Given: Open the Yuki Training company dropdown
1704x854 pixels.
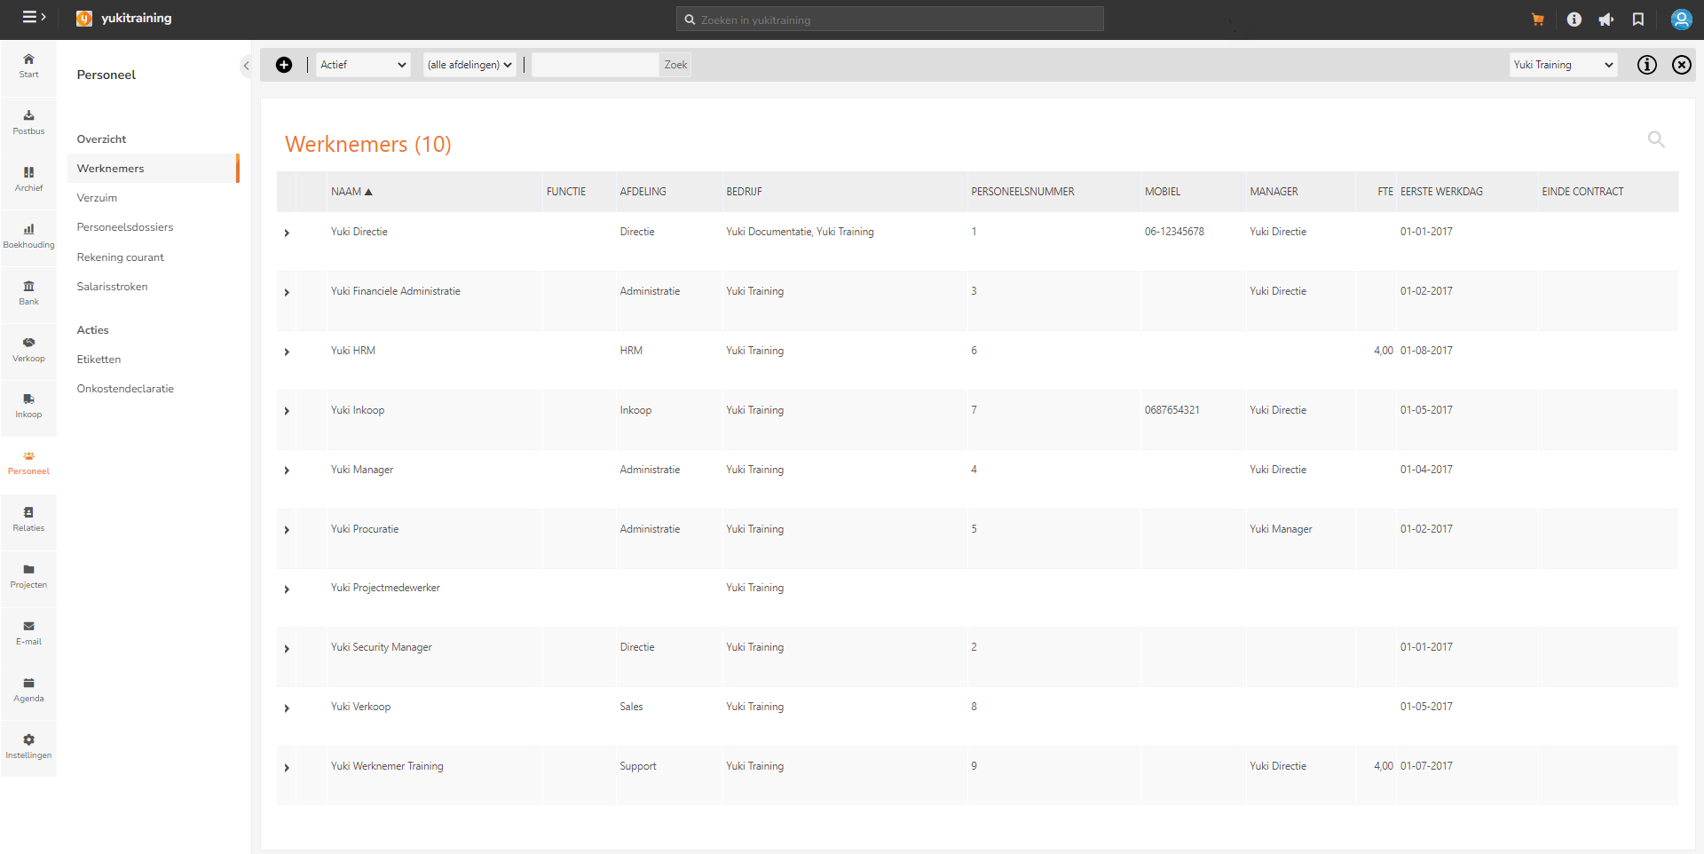Looking at the screenshot, I should [x=1564, y=65].
